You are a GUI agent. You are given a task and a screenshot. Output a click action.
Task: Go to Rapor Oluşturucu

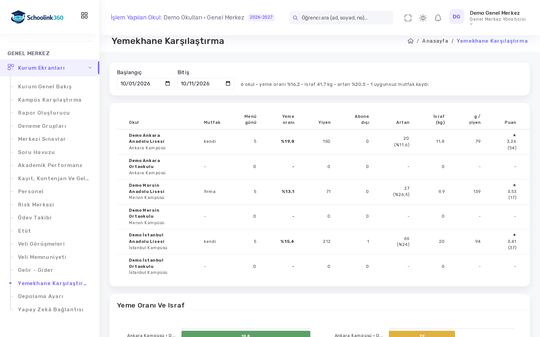point(44,113)
